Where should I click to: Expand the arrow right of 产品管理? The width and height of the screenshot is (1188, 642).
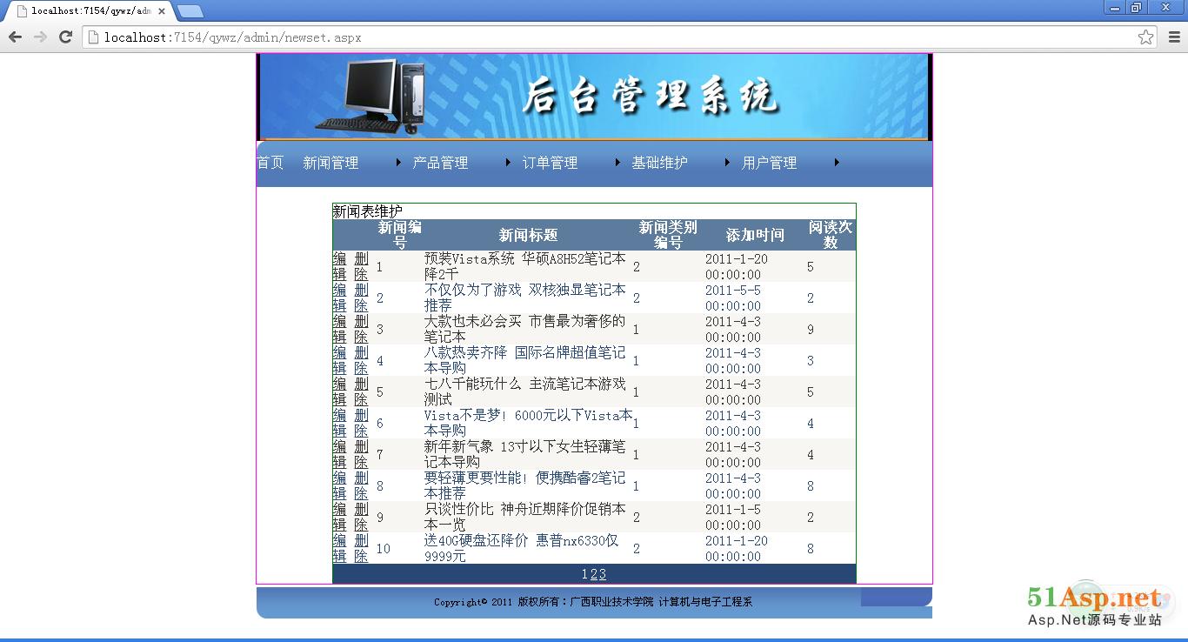[508, 163]
